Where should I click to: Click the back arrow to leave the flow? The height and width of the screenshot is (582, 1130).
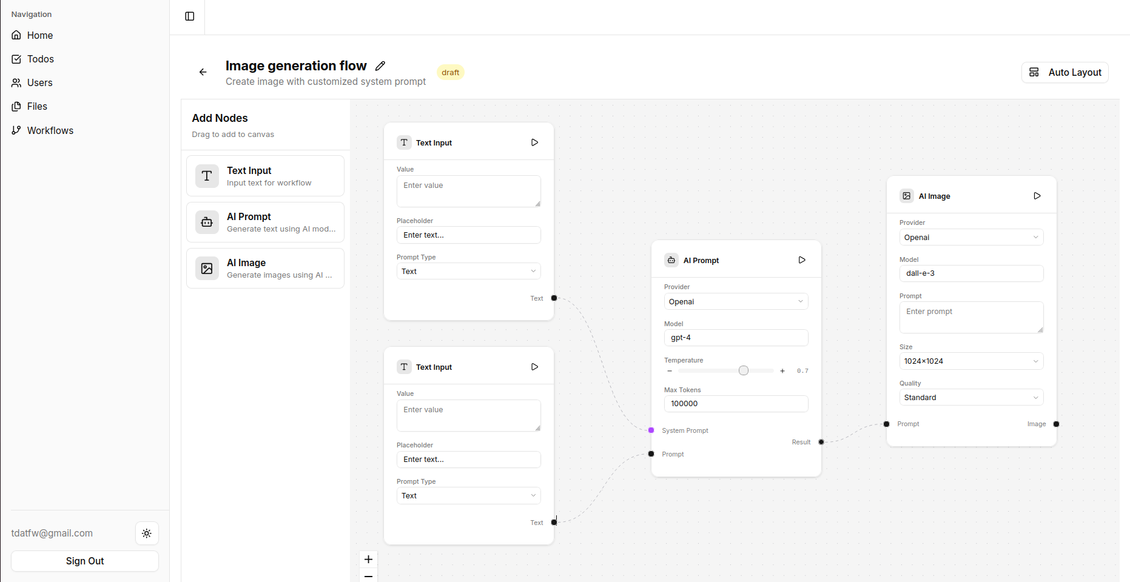tap(203, 72)
